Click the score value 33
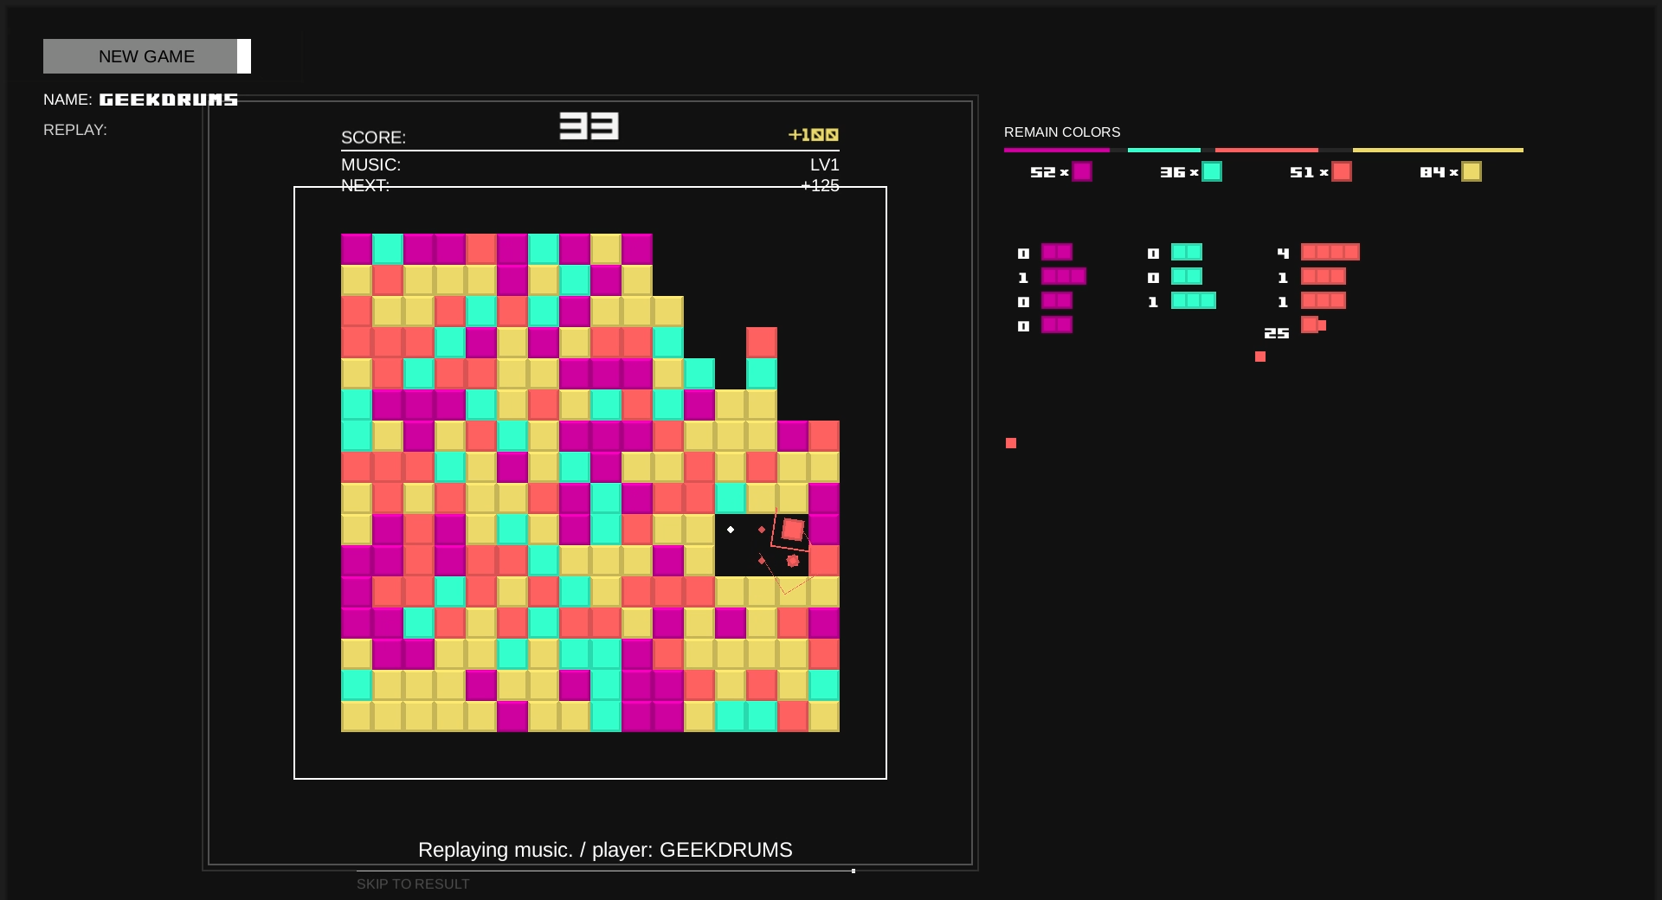Screen dimensions: 1662x900 (589, 126)
